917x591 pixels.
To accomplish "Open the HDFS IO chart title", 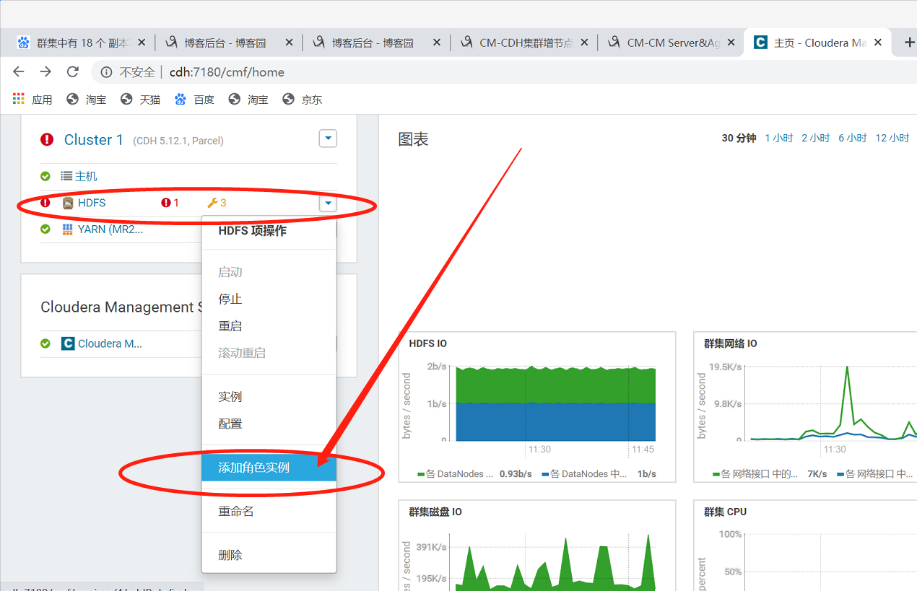I will [428, 343].
